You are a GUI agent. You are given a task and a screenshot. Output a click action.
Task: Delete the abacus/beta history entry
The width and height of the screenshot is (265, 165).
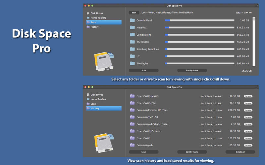click(x=248, y=124)
